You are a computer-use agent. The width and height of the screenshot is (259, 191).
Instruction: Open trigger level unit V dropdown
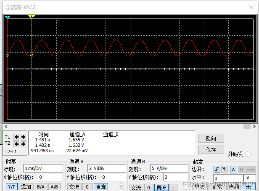(x=249, y=178)
